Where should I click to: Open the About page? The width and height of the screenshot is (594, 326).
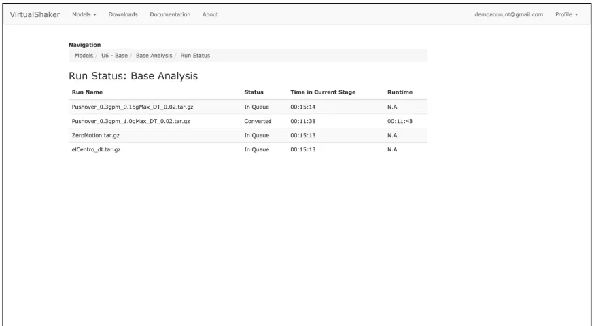click(x=210, y=14)
